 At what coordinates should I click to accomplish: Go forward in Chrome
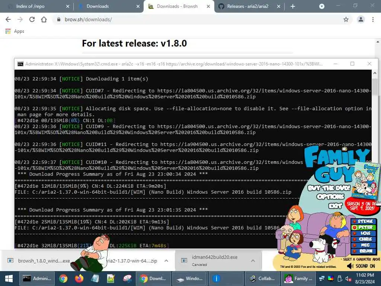click(x=20, y=19)
